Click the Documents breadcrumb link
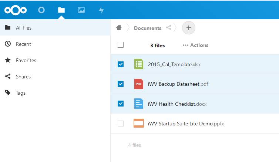 pos(148,28)
